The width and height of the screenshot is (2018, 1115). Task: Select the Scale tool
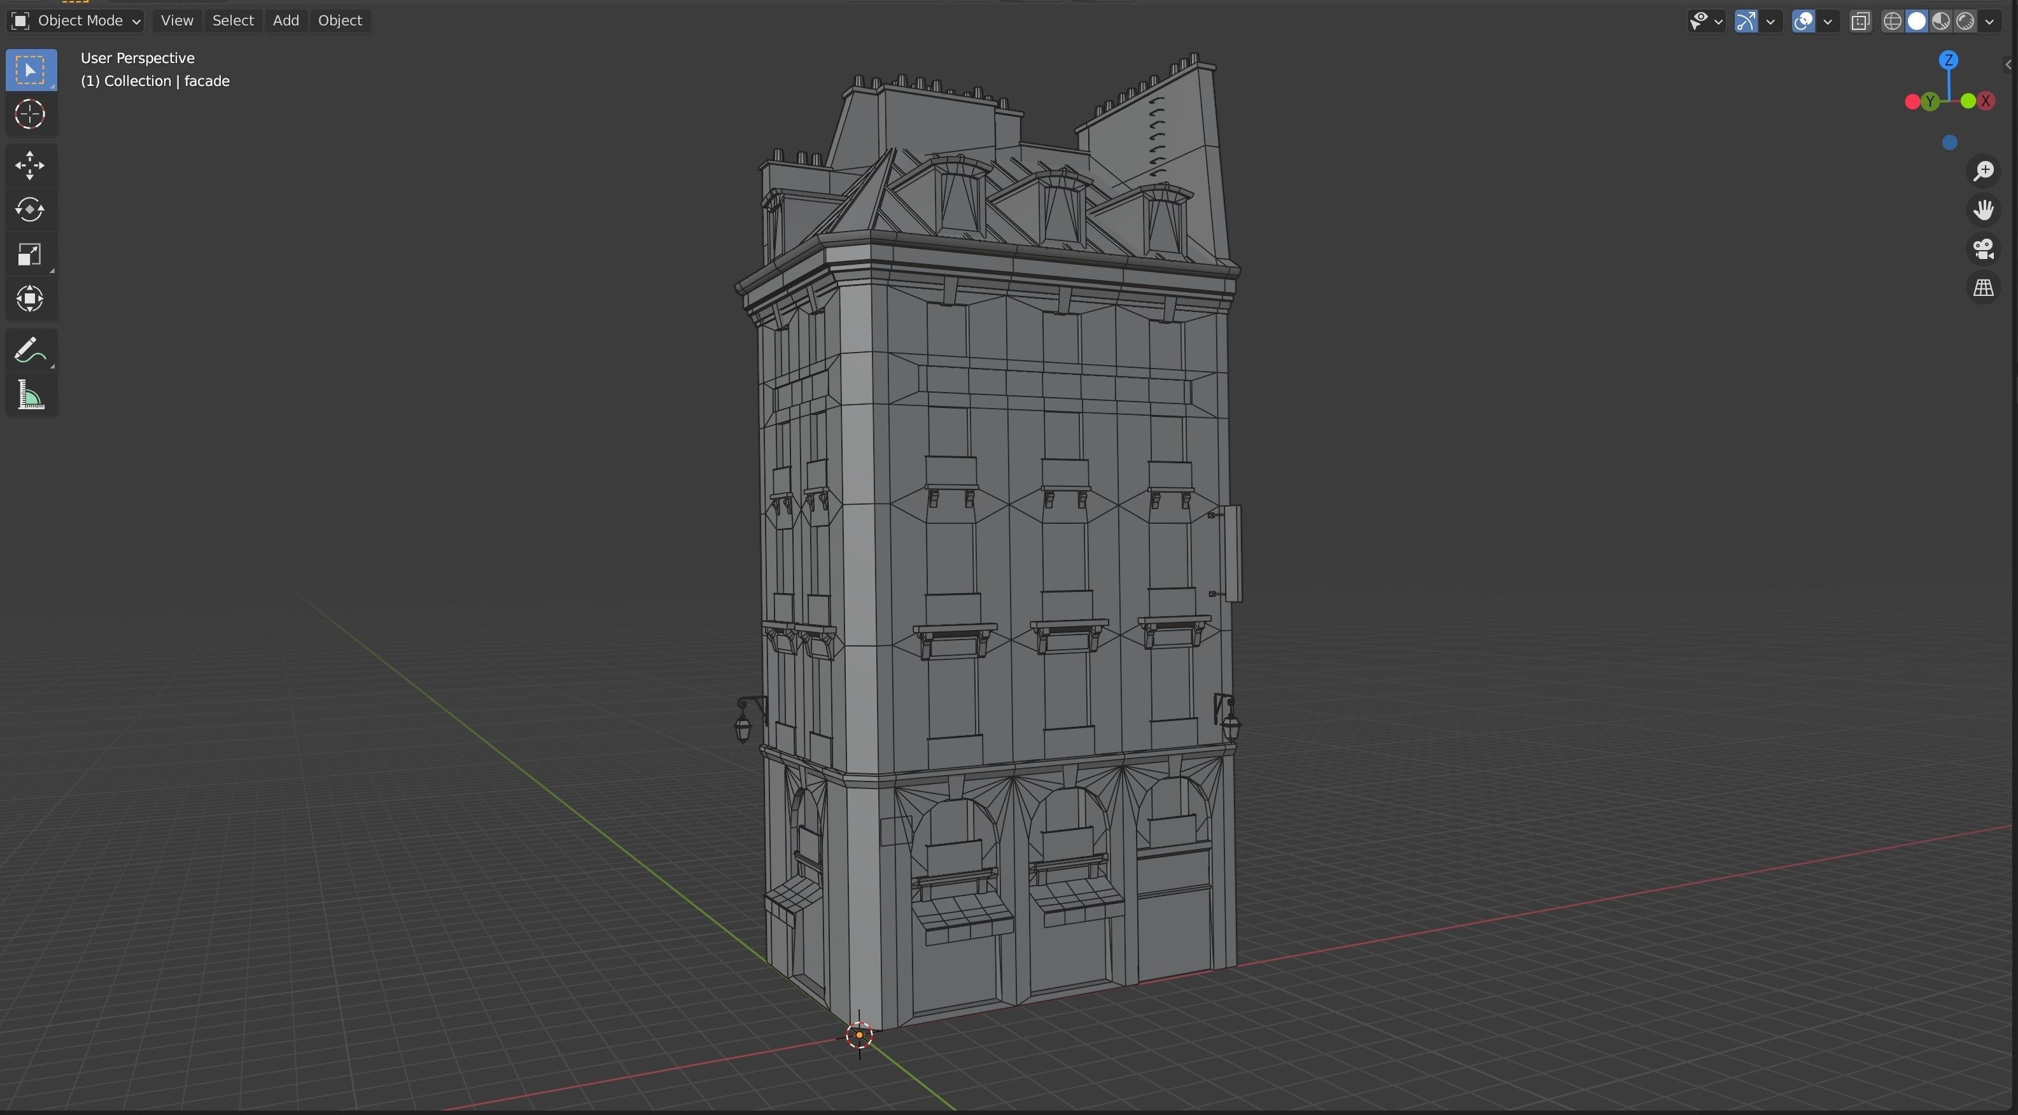[30, 255]
